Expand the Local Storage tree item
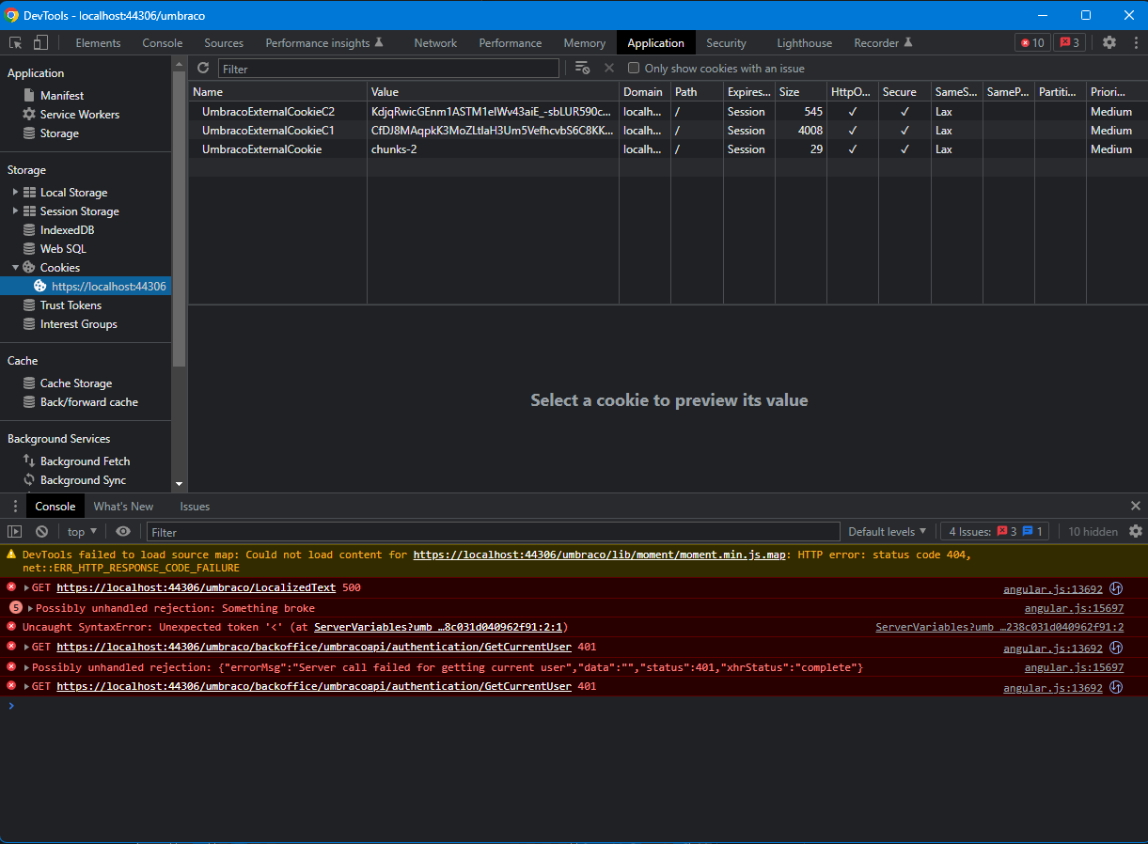The width and height of the screenshot is (1148, 844). point(15,192)
